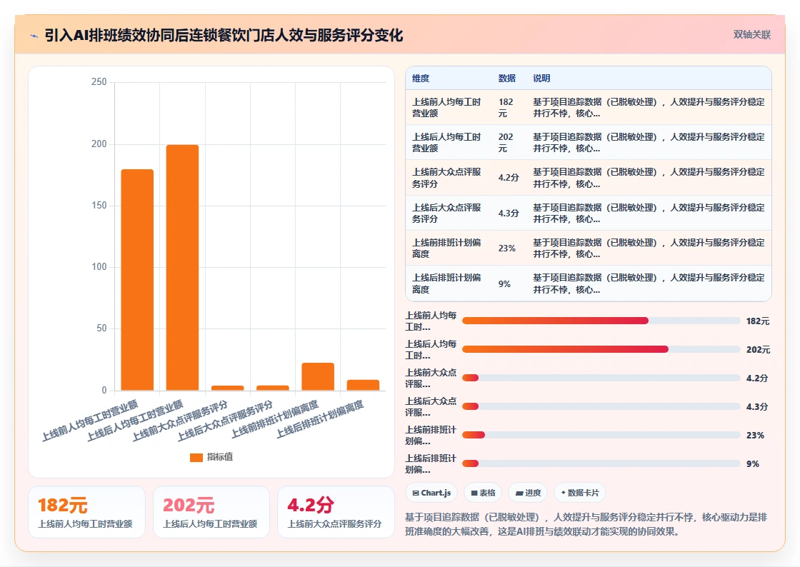
Task: Click the 23% value in table
Action: tap(506, 249)
